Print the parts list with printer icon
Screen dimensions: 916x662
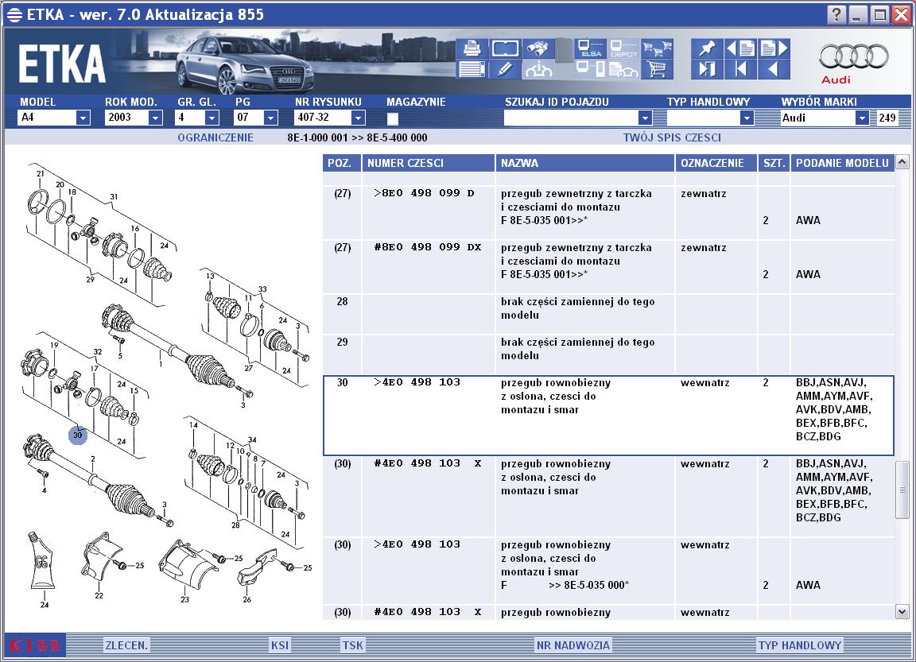472,48
